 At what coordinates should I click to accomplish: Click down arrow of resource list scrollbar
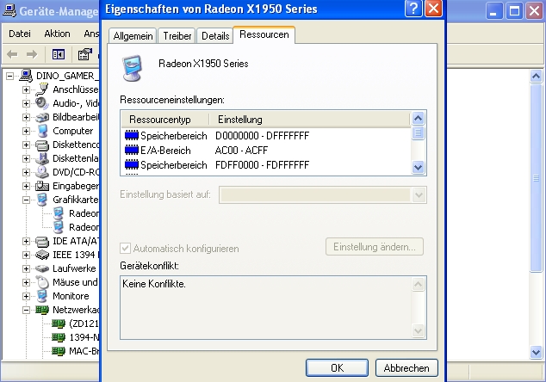pyautogui.click(x=418, y=168)
